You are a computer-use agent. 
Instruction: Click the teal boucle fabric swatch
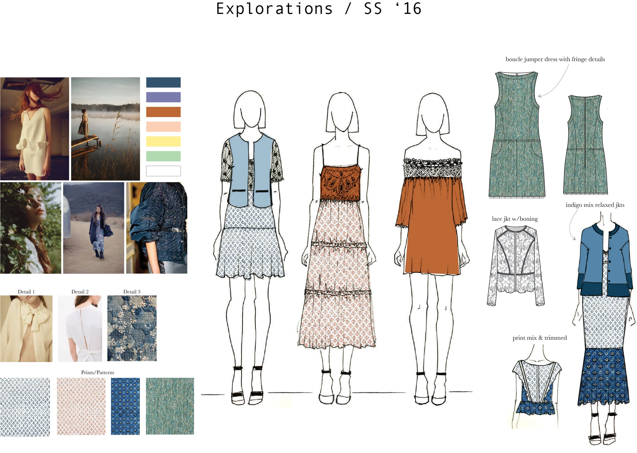(169, 406)
